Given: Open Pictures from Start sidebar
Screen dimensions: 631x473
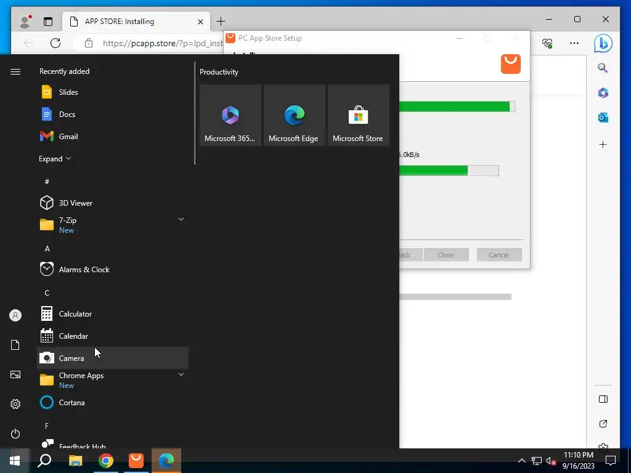Looking at the screenshot, I should tap(15, 374).
